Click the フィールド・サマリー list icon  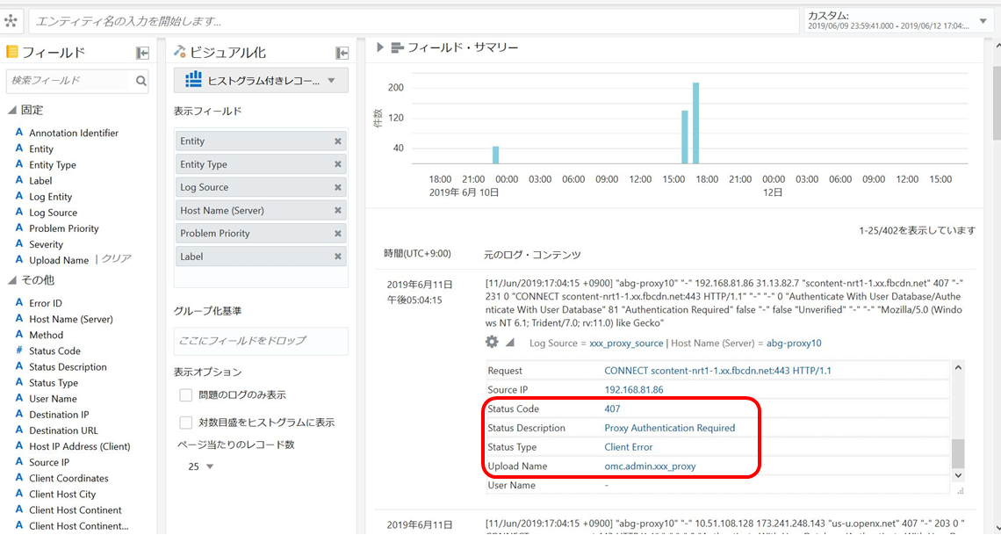coord(398,47)
